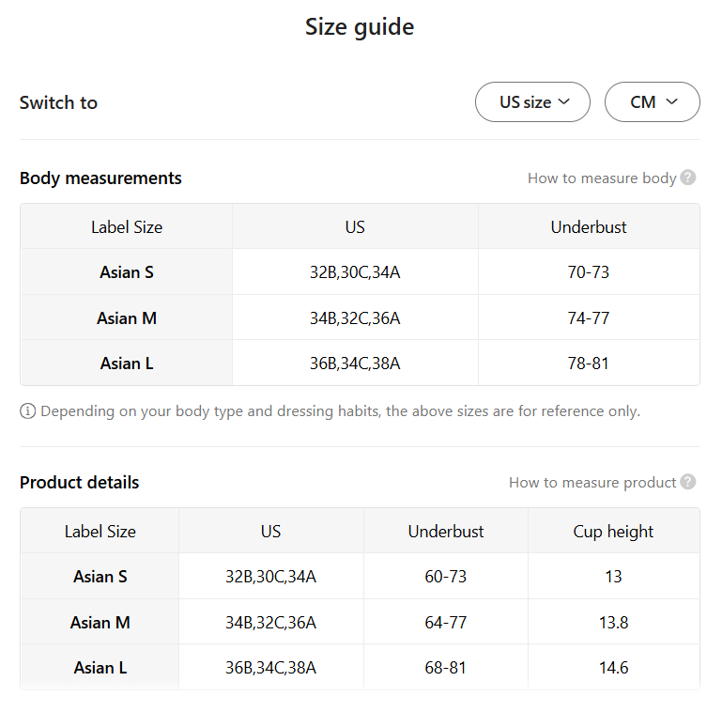This screenshot has width=707, height=712.
Task: Click help icon beside How to measure product
Action: click(x=688, y=482)
